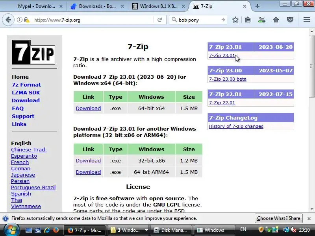This screenshot has width=315, height=236.
Task: Switch language to Vietnamese
Action: point(26,206)
